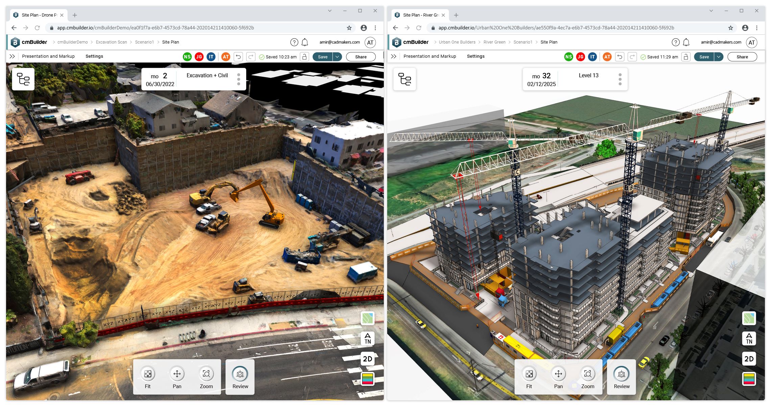Toggle 2D view in right window
This screenshot has width=771, height=405.
(x=749, y=359)
